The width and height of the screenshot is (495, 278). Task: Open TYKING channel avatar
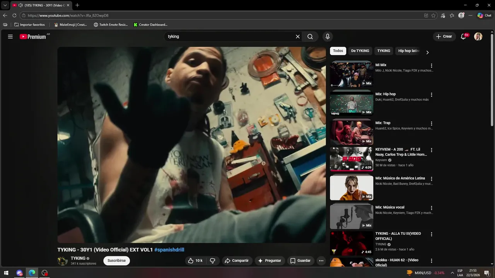pos(63,261)
